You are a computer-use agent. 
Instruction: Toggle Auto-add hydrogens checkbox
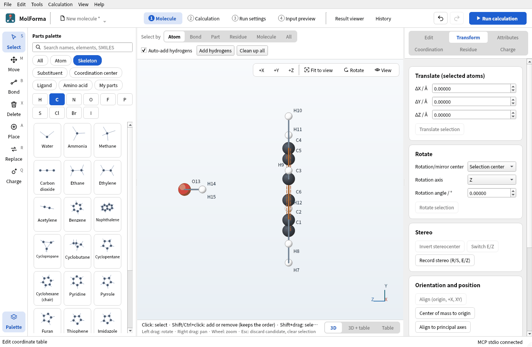[144, 51]
